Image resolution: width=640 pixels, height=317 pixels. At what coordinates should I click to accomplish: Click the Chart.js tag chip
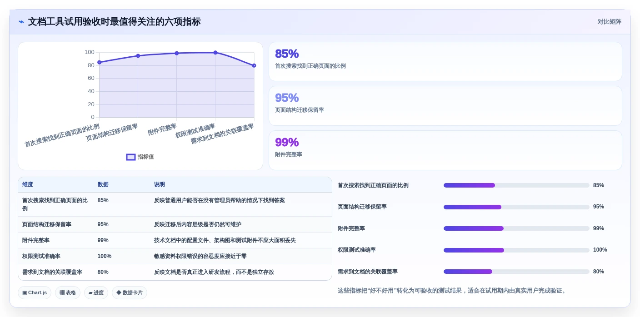tap(35, 293)
